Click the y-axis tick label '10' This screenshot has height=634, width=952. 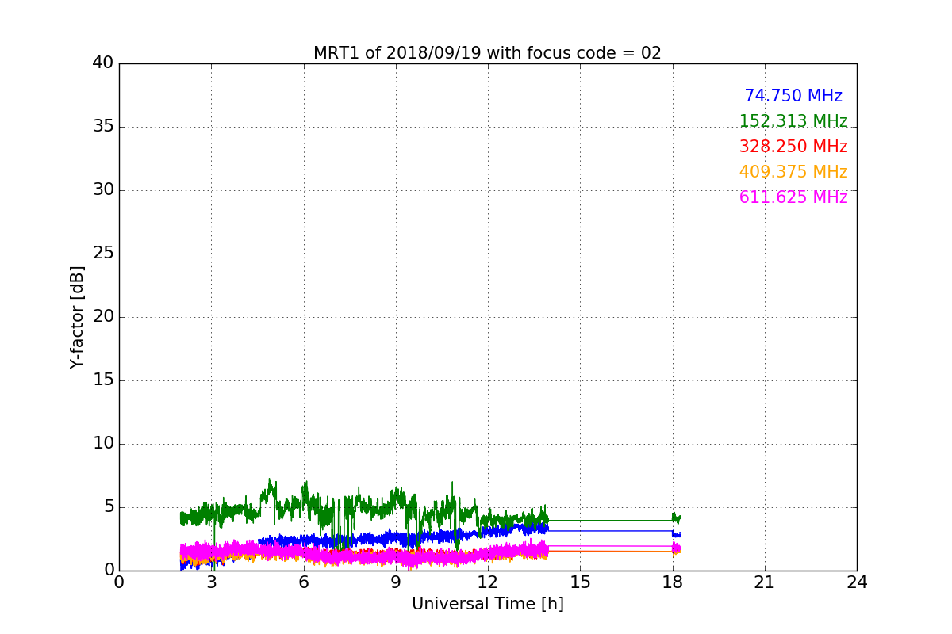point(103,444)
